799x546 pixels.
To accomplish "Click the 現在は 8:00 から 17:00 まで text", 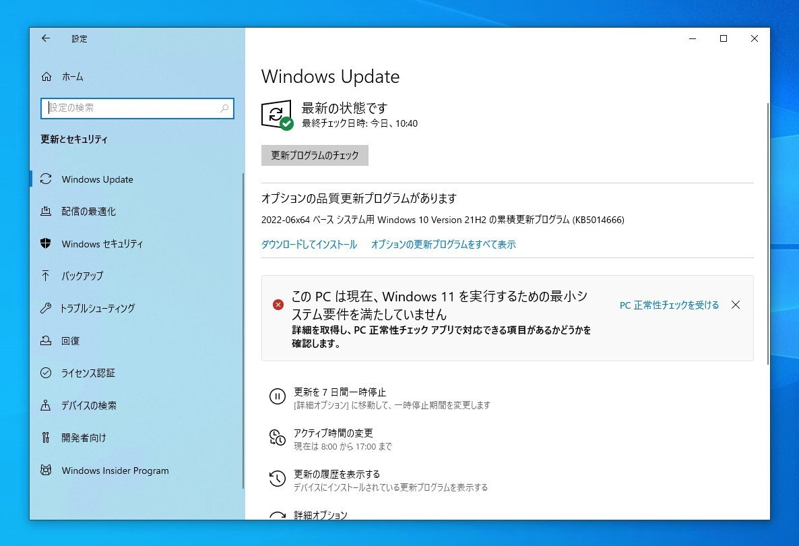I will pyautogui.click(x=342, y=447).
